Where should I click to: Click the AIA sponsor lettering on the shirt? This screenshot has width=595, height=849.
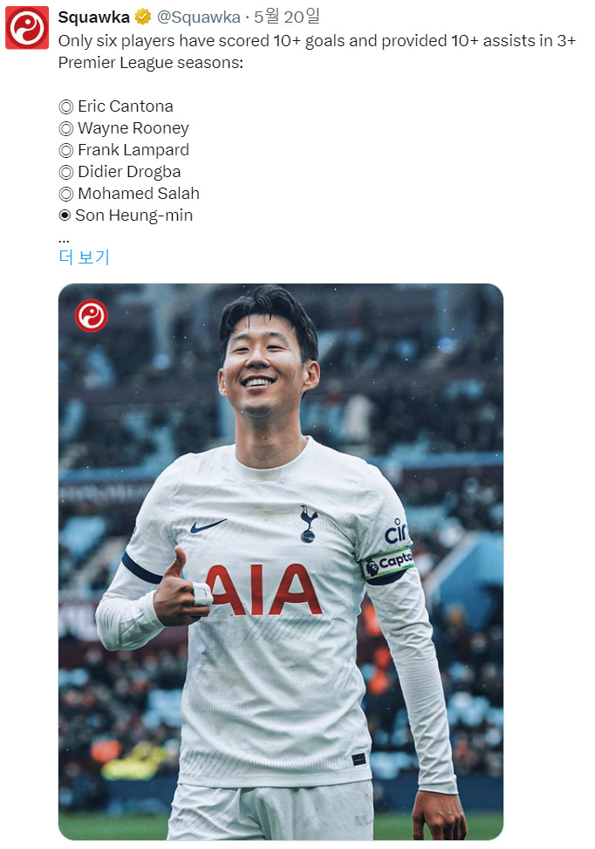(264, 589)
